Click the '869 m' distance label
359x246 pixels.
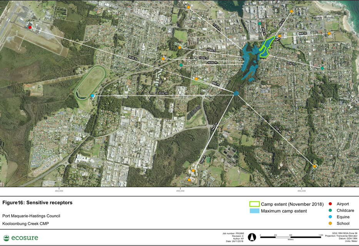(303, 33)
